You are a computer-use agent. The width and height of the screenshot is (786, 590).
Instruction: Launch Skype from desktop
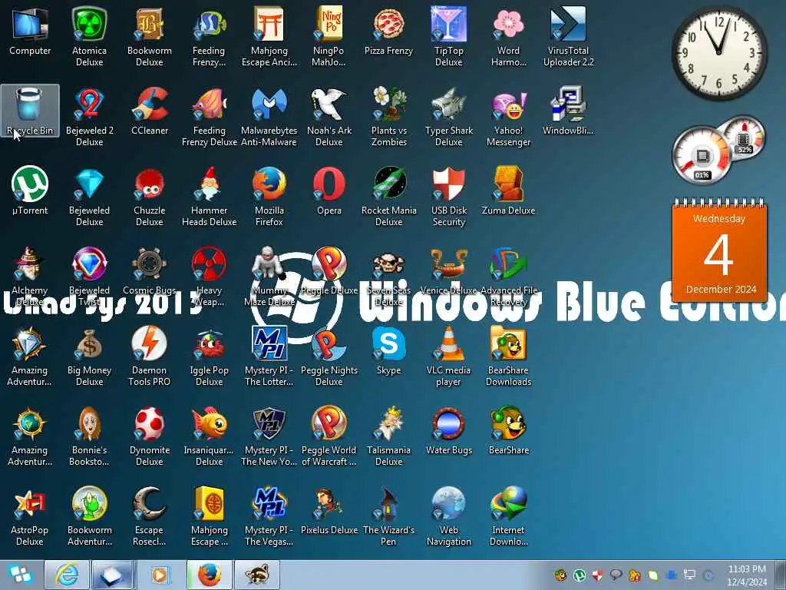point(388,350)
